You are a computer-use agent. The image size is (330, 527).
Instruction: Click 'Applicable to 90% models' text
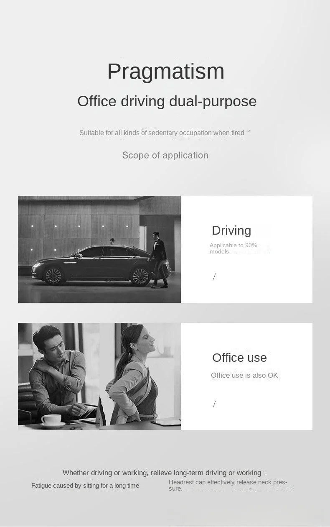click(x=234, y=248)
